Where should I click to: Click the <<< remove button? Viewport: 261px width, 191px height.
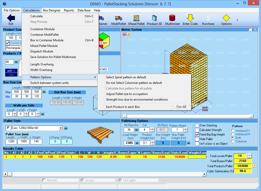(x=11, y=74)
